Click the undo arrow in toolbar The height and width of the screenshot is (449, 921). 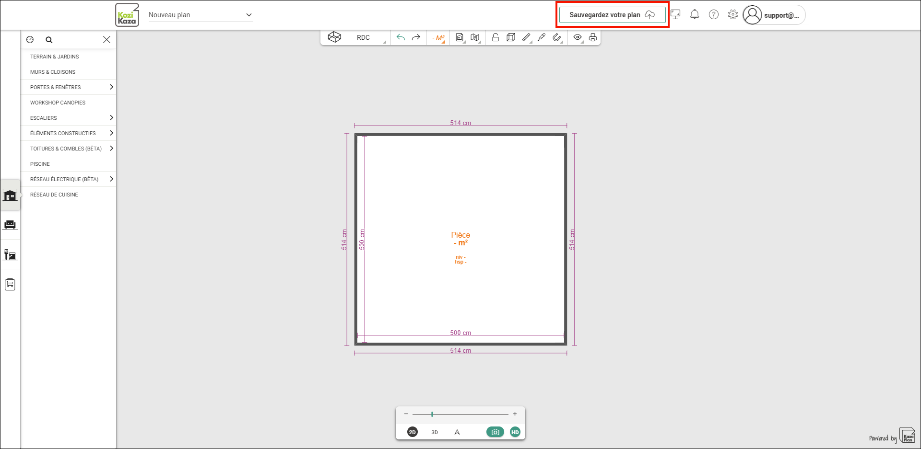(401, 37)
